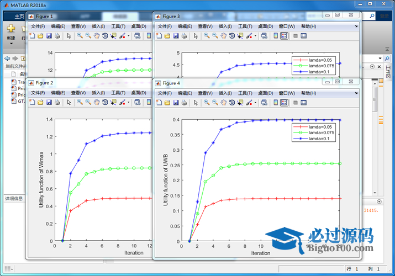Select Data Cursor tool in Figure 1
This screenshot has height=276, width=395.
tap(114, 36)
